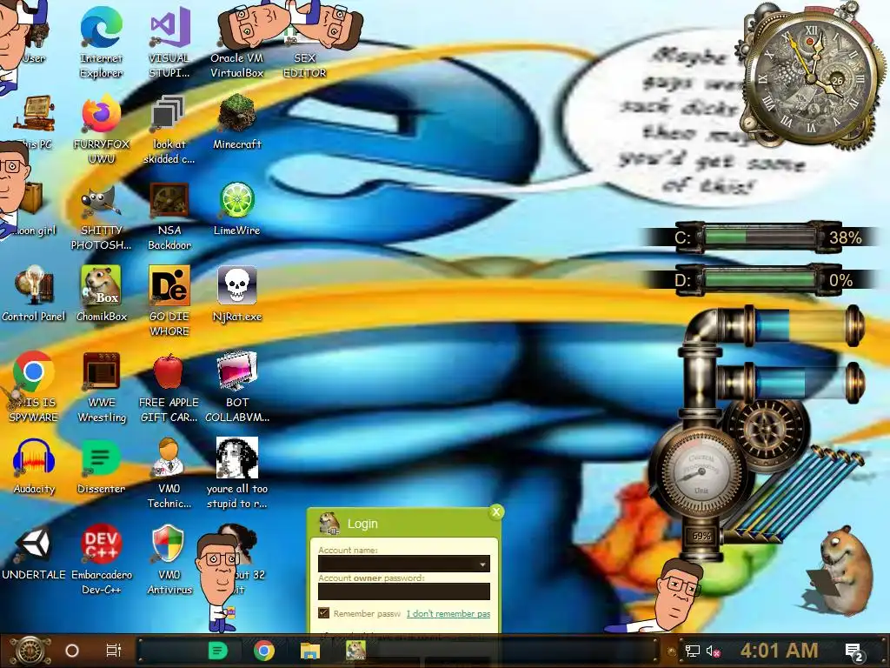The height and width of the screenshot is (668, 890).
Task: Close the ChomikBox Login window
Action: coord(496,511)
